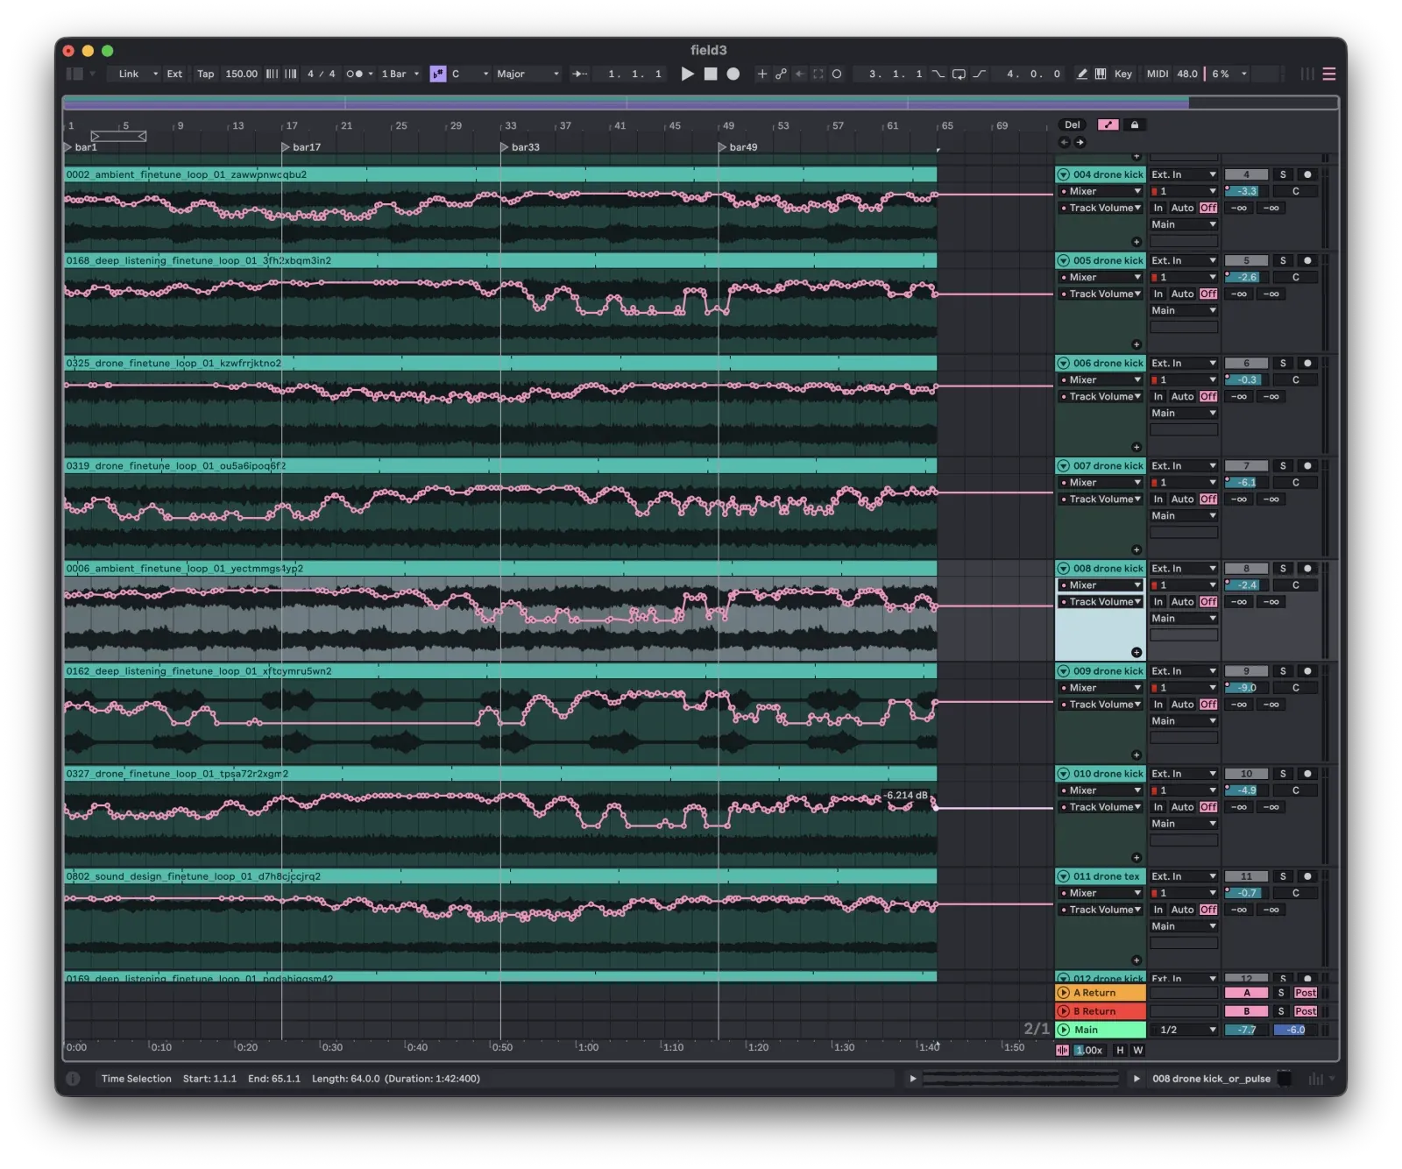Open the quantization 1 Bar dropdown
This screenshot has width=1402, height=1169.
[400, 74]
